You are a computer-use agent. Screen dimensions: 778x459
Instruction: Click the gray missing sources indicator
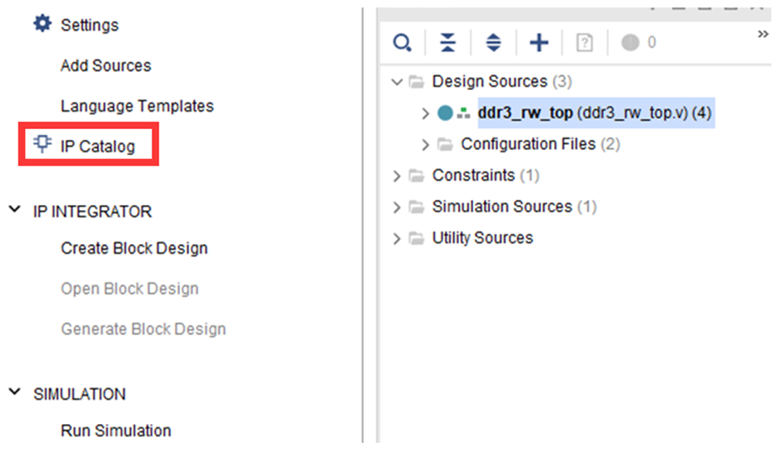point(630,42)
